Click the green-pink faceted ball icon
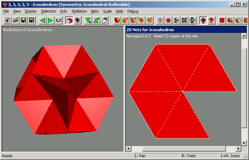This screenshot has height=160, width=249. pos(239,20)
